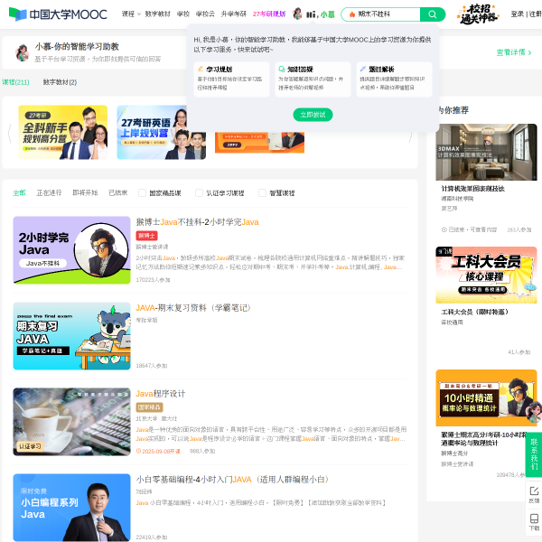Open 工科大会员（限时特惠） title
Viewport: 542px width, 542px height.
(474, 312)
